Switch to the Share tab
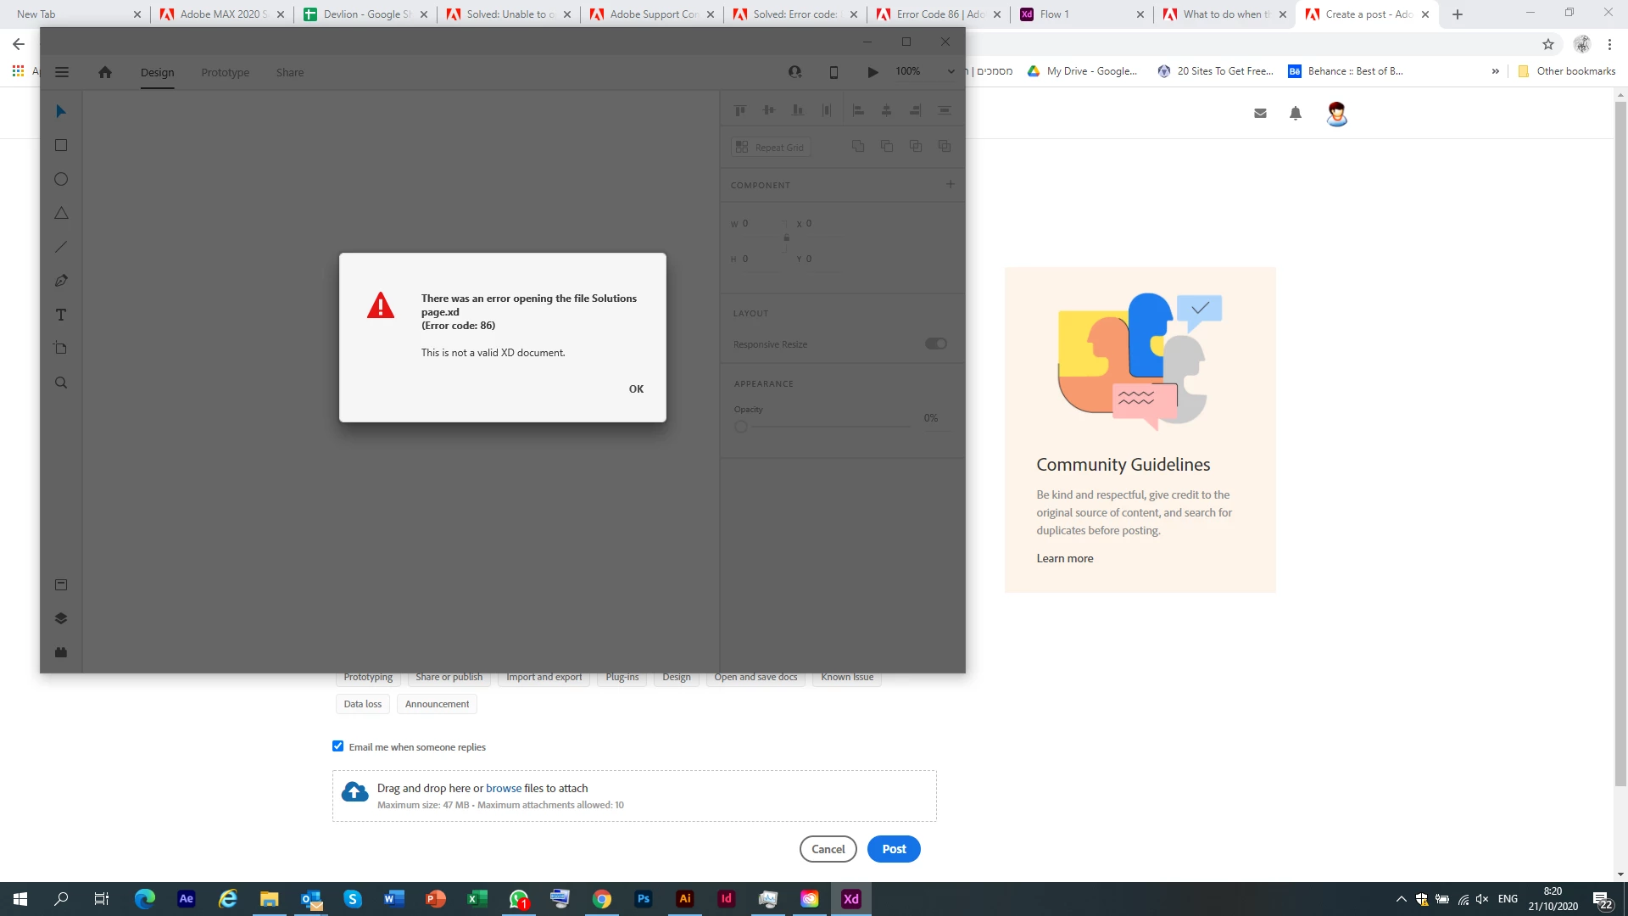The image size is (1628, 916). coord(289,72)
